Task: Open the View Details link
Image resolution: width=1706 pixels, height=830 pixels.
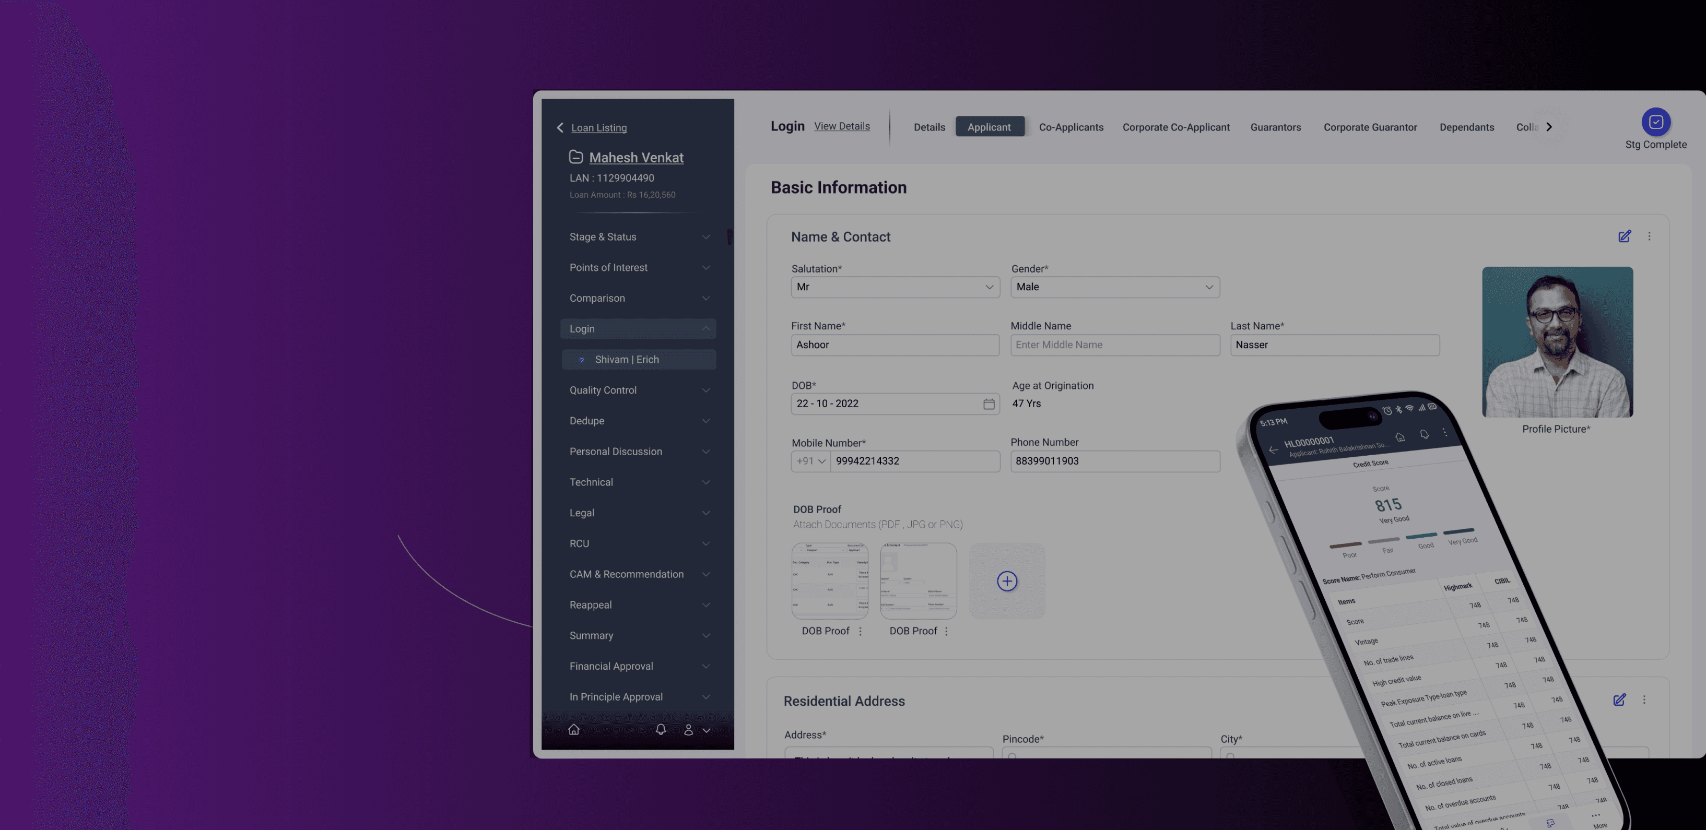Action: pyautogui.click(x=842, y=126)
